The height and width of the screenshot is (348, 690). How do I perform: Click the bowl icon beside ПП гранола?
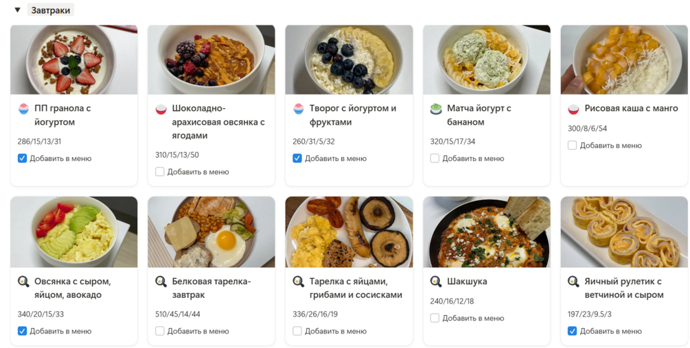(x=23, y=108)
